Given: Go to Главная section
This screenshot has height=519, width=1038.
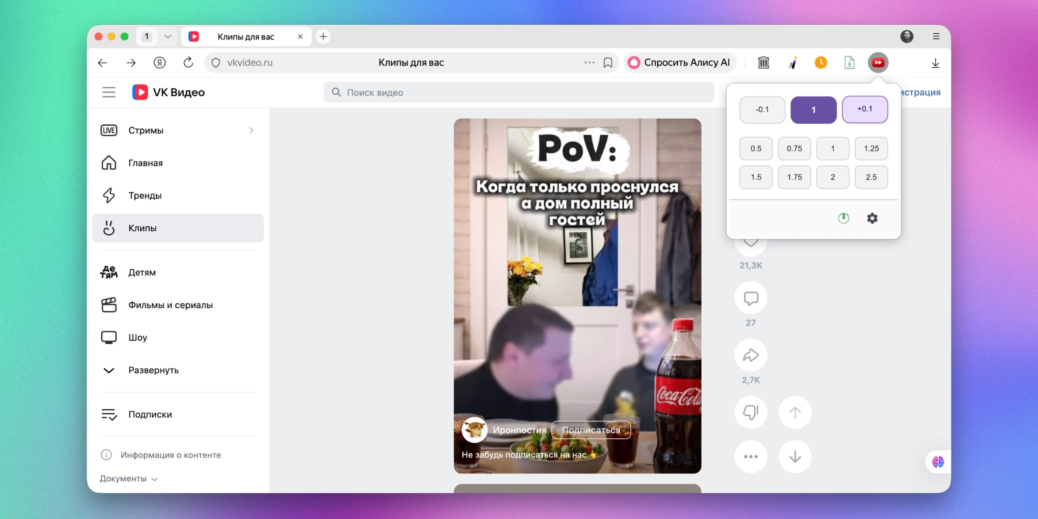Looking at the screenshot, I should click(x=178, y=163).
